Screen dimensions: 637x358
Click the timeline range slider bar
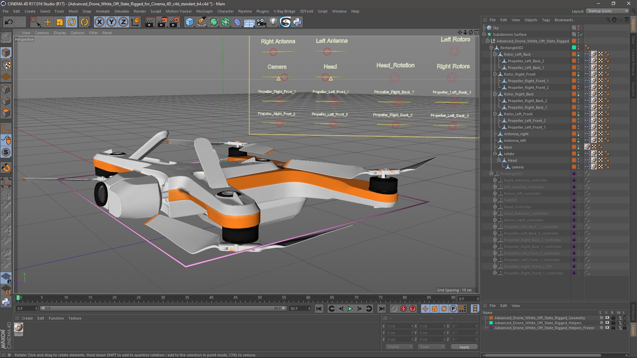point(163,309)
